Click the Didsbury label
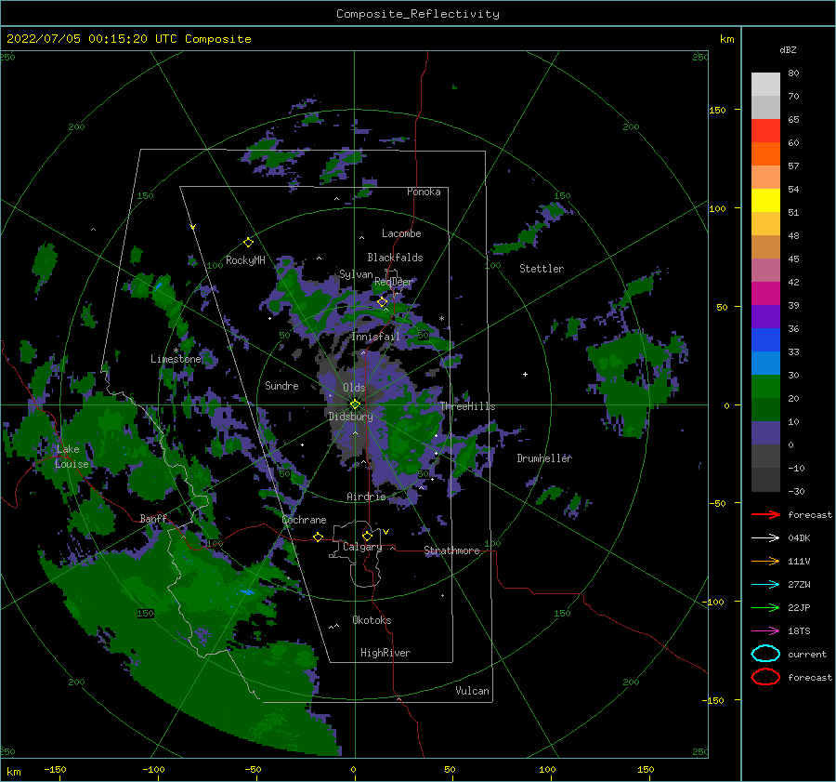Screen dimensions: 836x782 pos(351,417)
